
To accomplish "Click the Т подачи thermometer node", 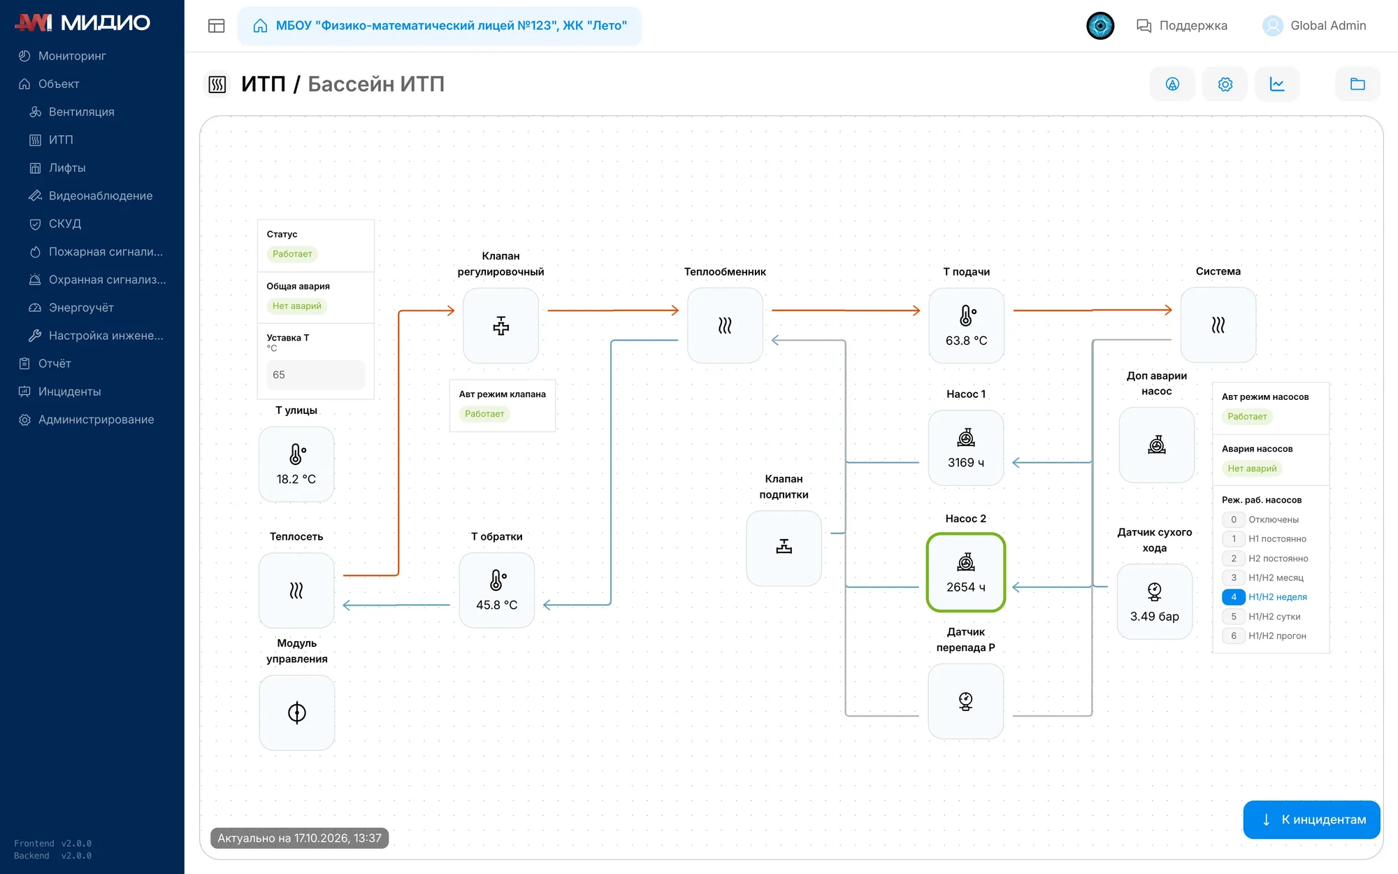I will (966, 325).
